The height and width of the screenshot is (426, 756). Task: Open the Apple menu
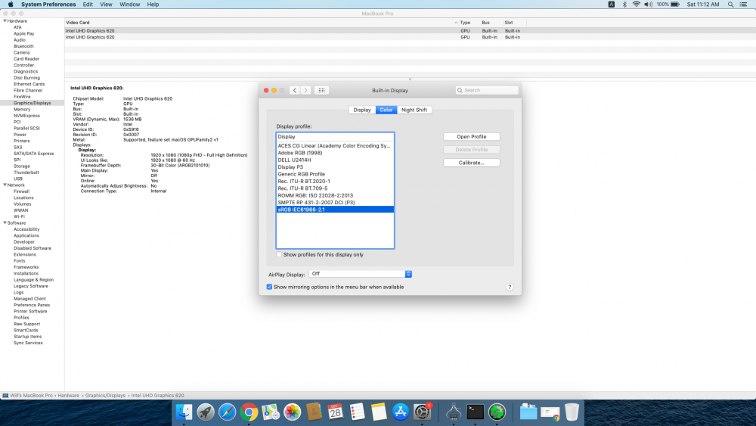click(11, 5)
